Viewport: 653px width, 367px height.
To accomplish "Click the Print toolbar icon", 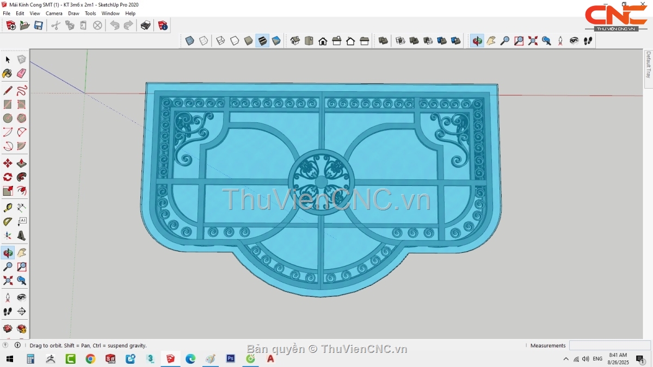I will [145, 26].
